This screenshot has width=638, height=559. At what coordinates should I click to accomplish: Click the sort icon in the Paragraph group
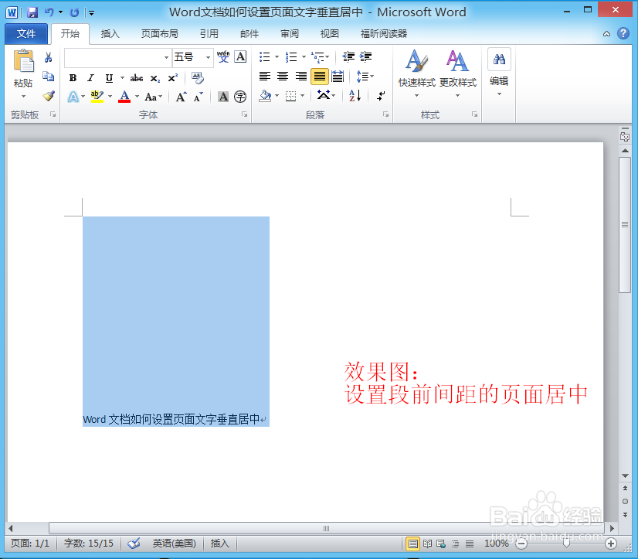pos(353,94)
